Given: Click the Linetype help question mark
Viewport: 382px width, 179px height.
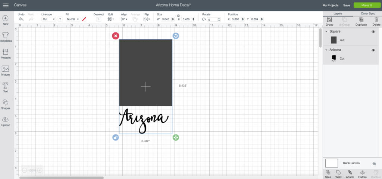Looking at the screenshot, I should point(60,19).
